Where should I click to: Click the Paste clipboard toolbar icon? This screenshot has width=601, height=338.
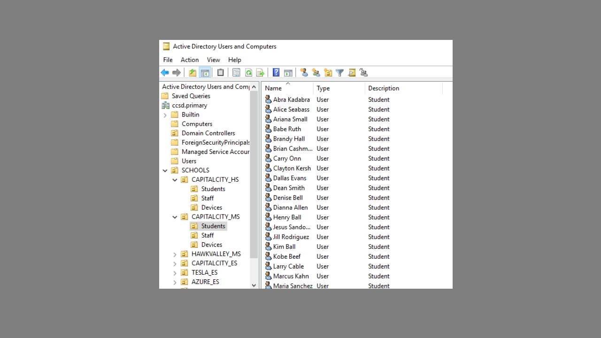220,73
